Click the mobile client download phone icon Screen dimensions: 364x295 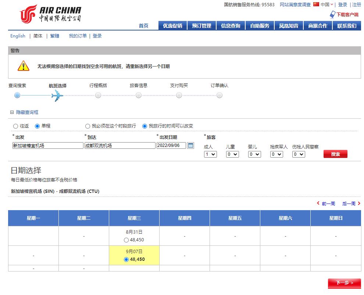click(332, 15)
